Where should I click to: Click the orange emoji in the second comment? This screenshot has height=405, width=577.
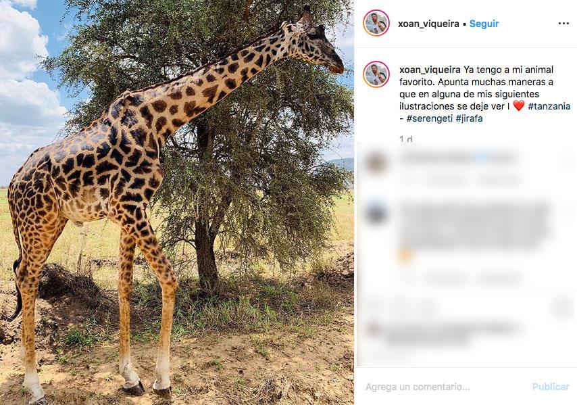(x=405, y=256)
